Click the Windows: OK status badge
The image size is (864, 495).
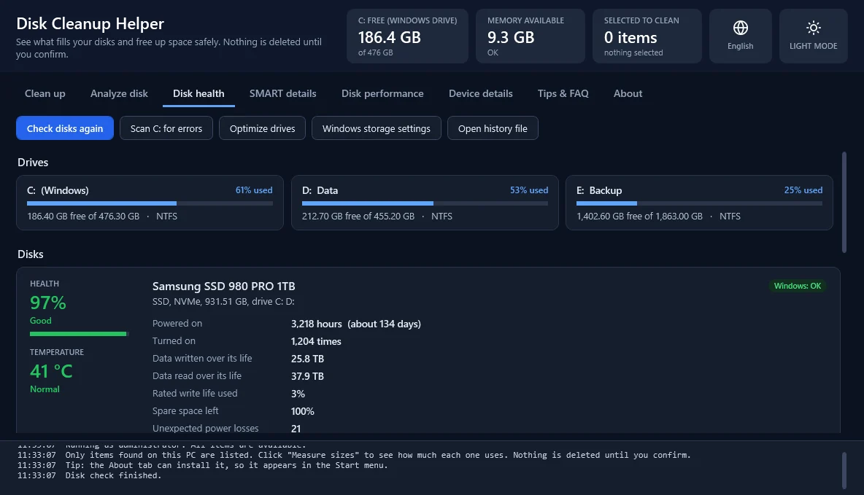[x=798, y=286]
